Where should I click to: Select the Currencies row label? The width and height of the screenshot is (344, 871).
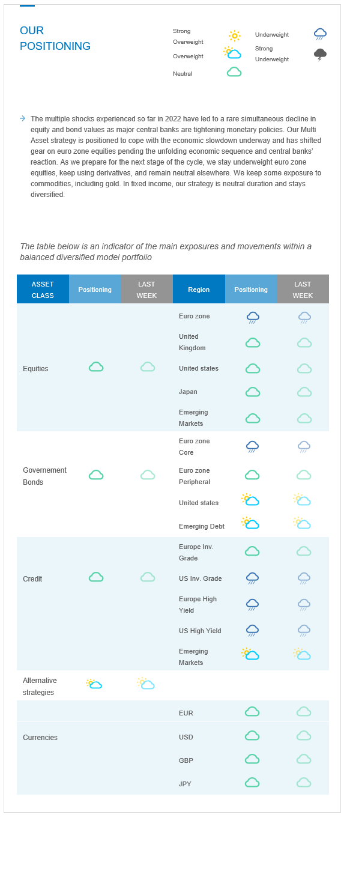[40, 737]
